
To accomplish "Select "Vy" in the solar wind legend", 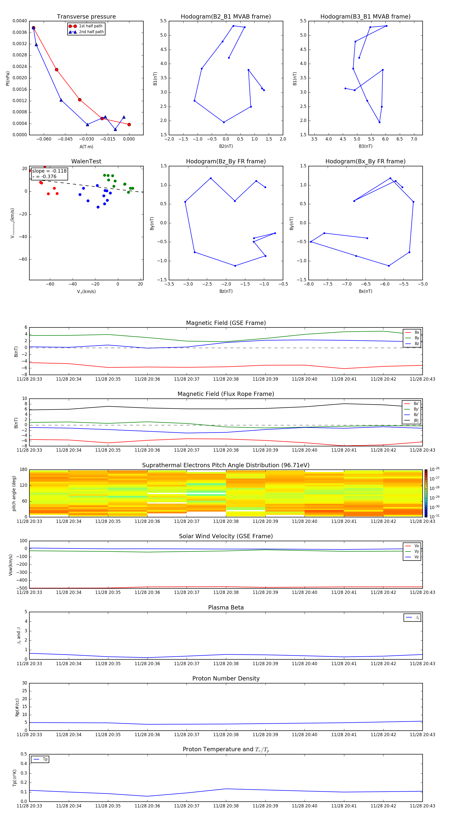I will [x=417, y=551].
